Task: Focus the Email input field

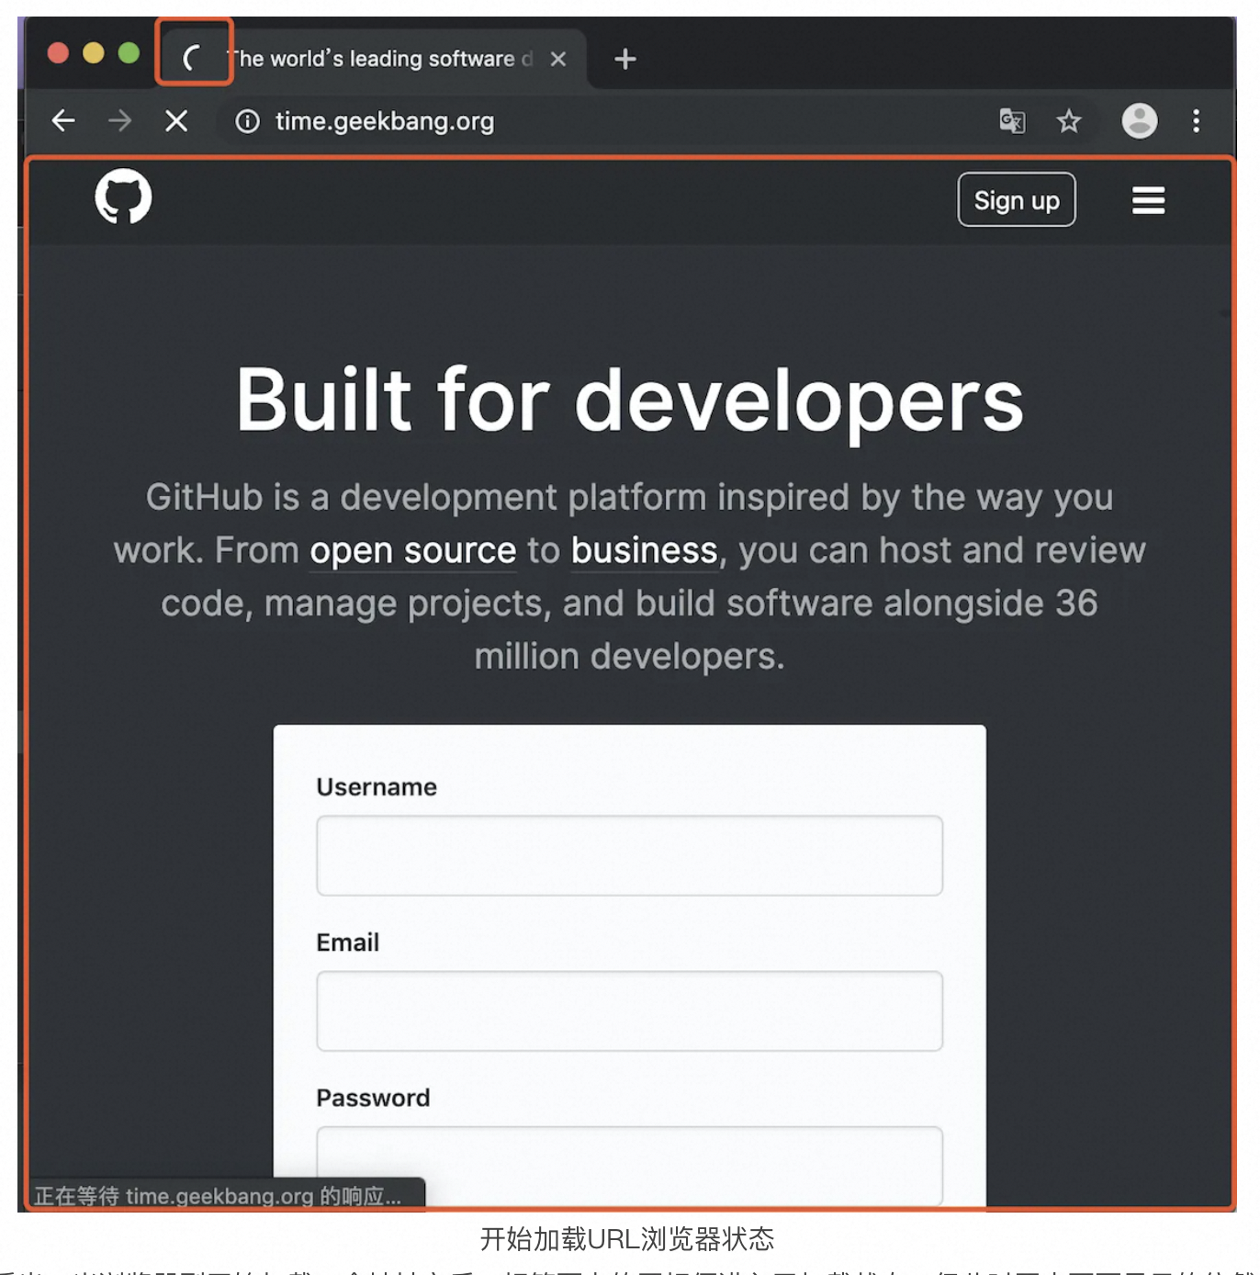Action: pyautogui.click(x=629, y=1010)
